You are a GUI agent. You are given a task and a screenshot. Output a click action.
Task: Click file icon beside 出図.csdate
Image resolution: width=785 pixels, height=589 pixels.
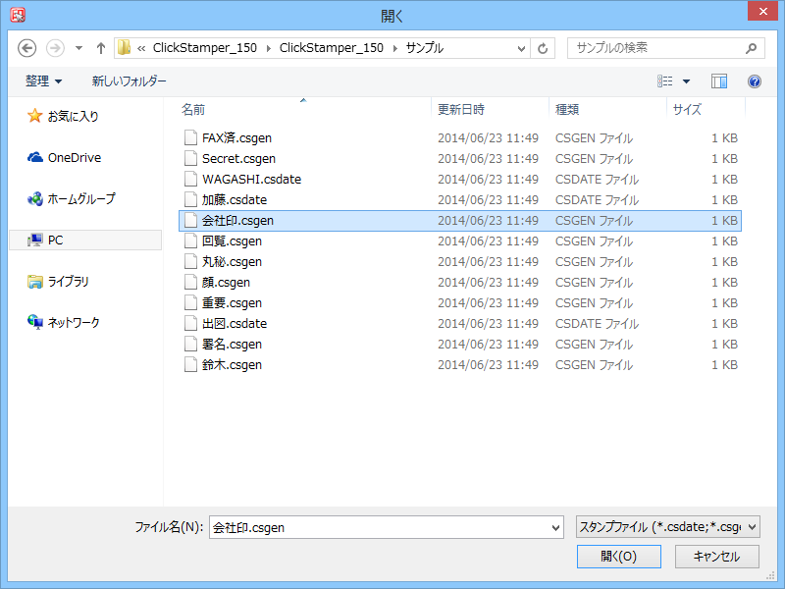coord(190,324)
